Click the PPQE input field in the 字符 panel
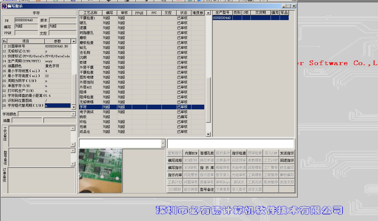Viewport: 378px width, 221px height. click(x=26, y=33)
